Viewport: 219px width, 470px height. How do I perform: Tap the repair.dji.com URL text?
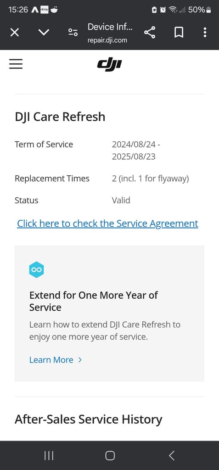(107, 40)
